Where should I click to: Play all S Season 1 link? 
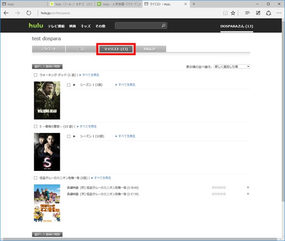125,136
